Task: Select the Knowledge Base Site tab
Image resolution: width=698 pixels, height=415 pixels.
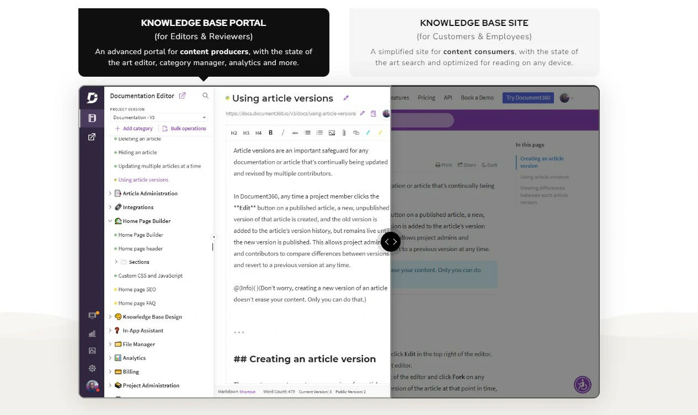Action: pyautogui.click(x=475, y=42)
